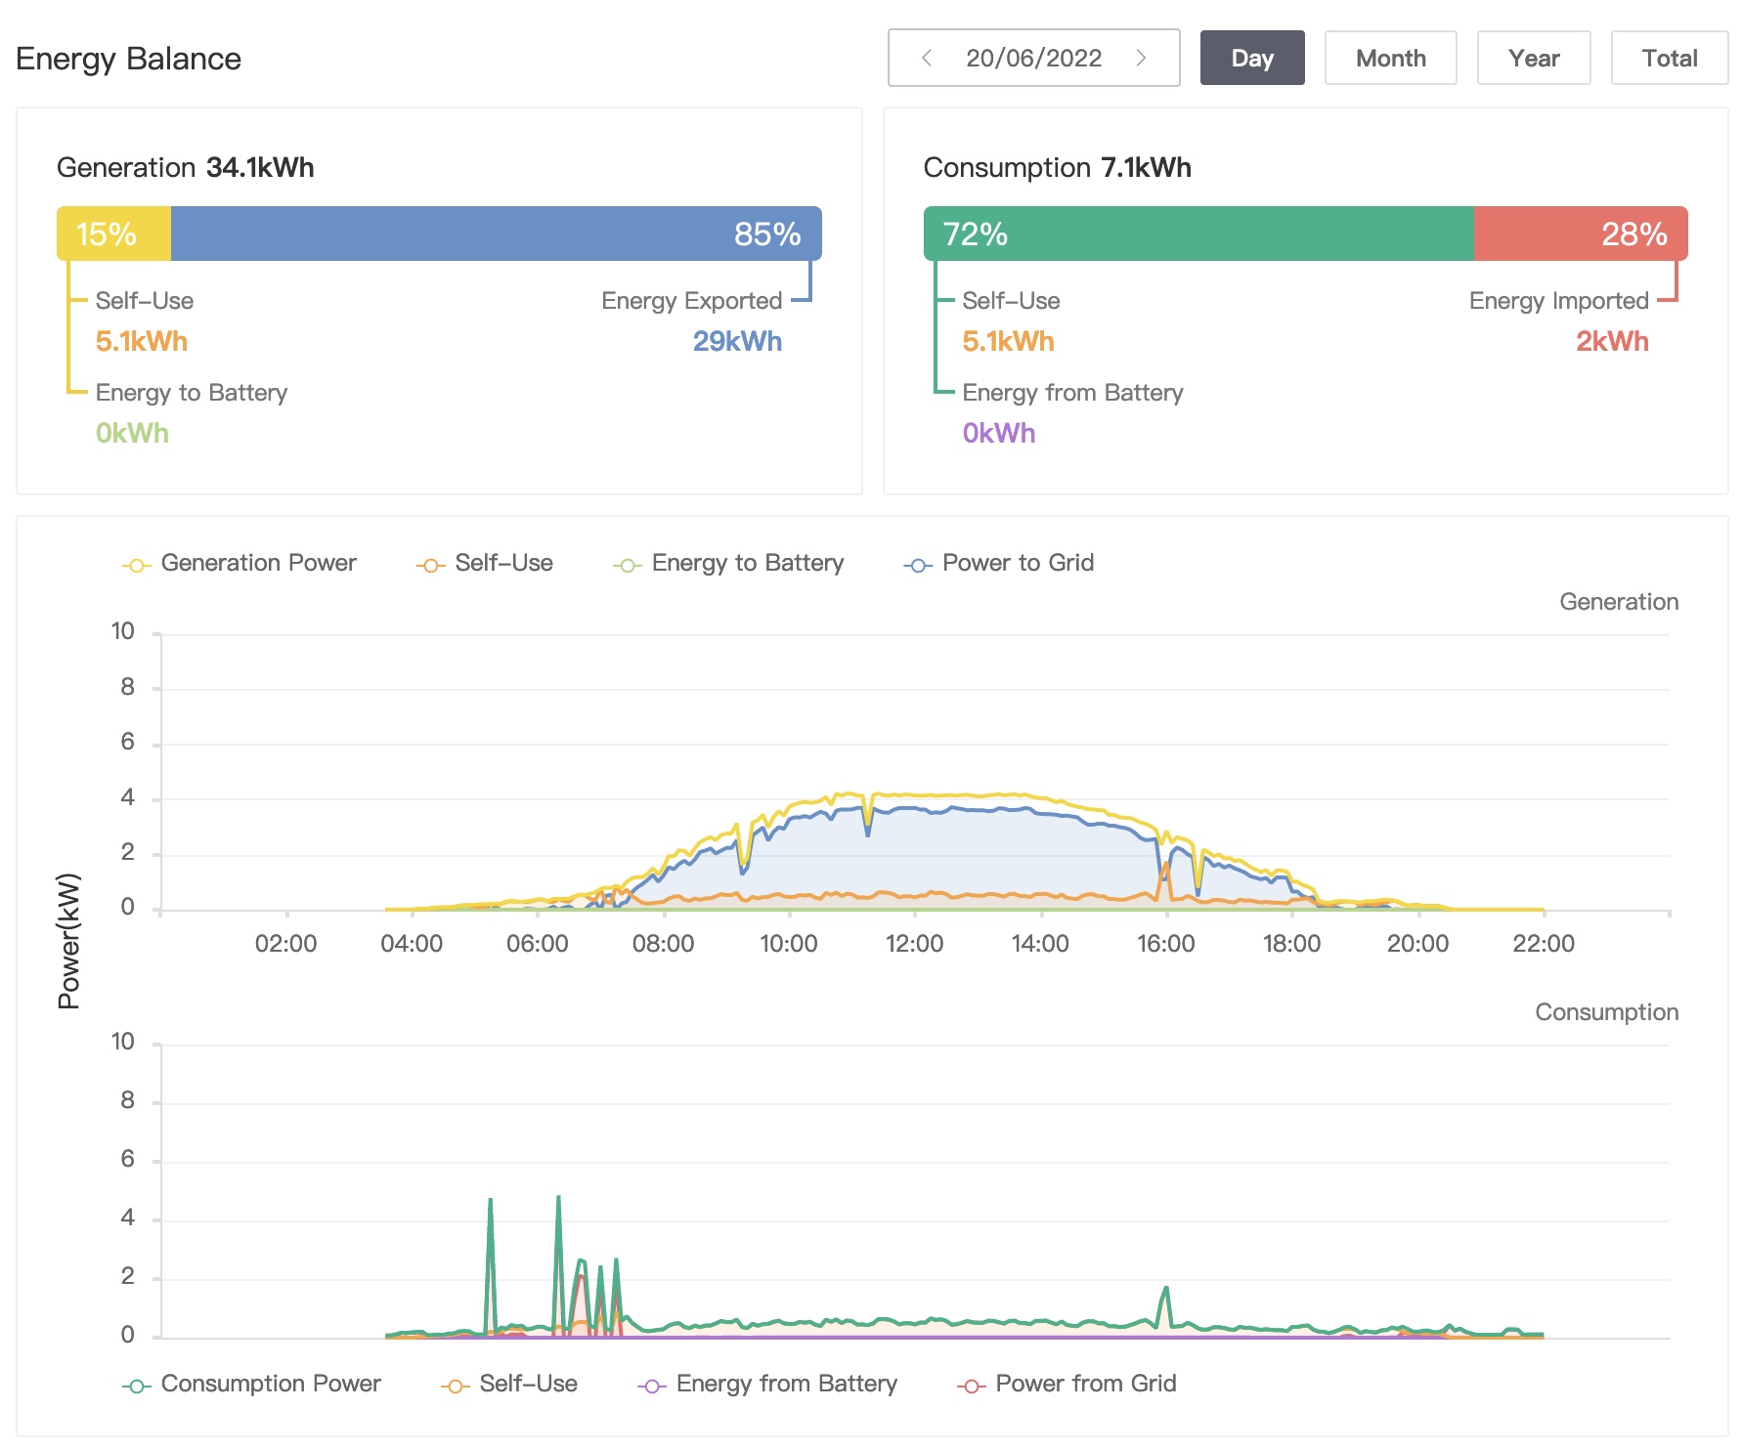Go to the previous day using left arrow

pos(926,58)
